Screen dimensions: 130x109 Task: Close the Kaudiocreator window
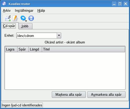tap(126, 4)
